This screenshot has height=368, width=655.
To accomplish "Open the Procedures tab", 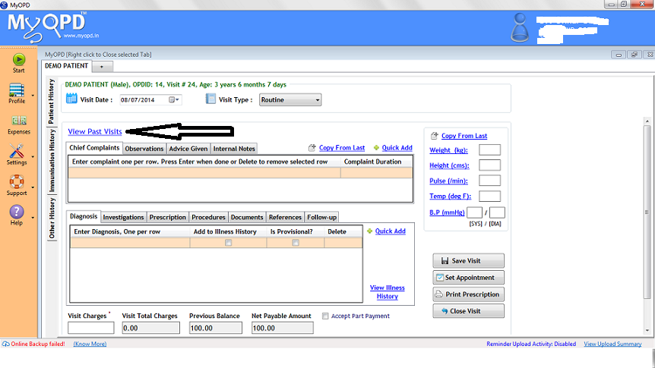I will (208, 217).
